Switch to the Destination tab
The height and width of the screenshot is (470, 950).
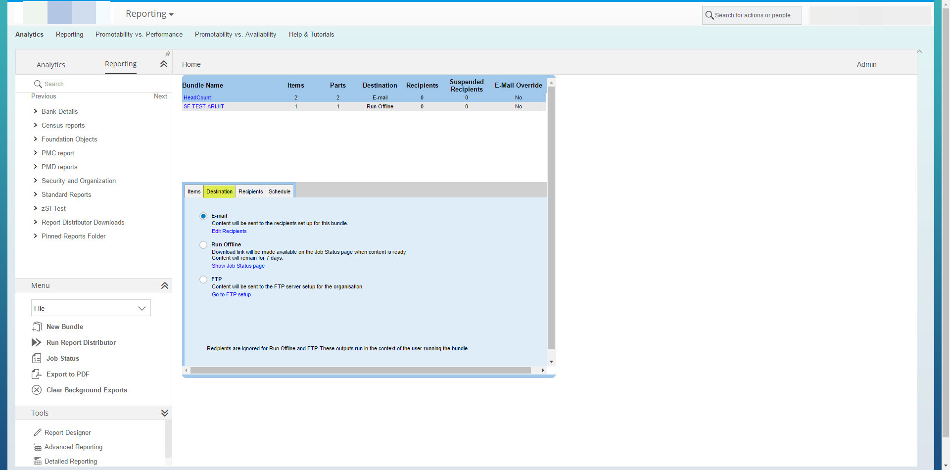(219, 191)
